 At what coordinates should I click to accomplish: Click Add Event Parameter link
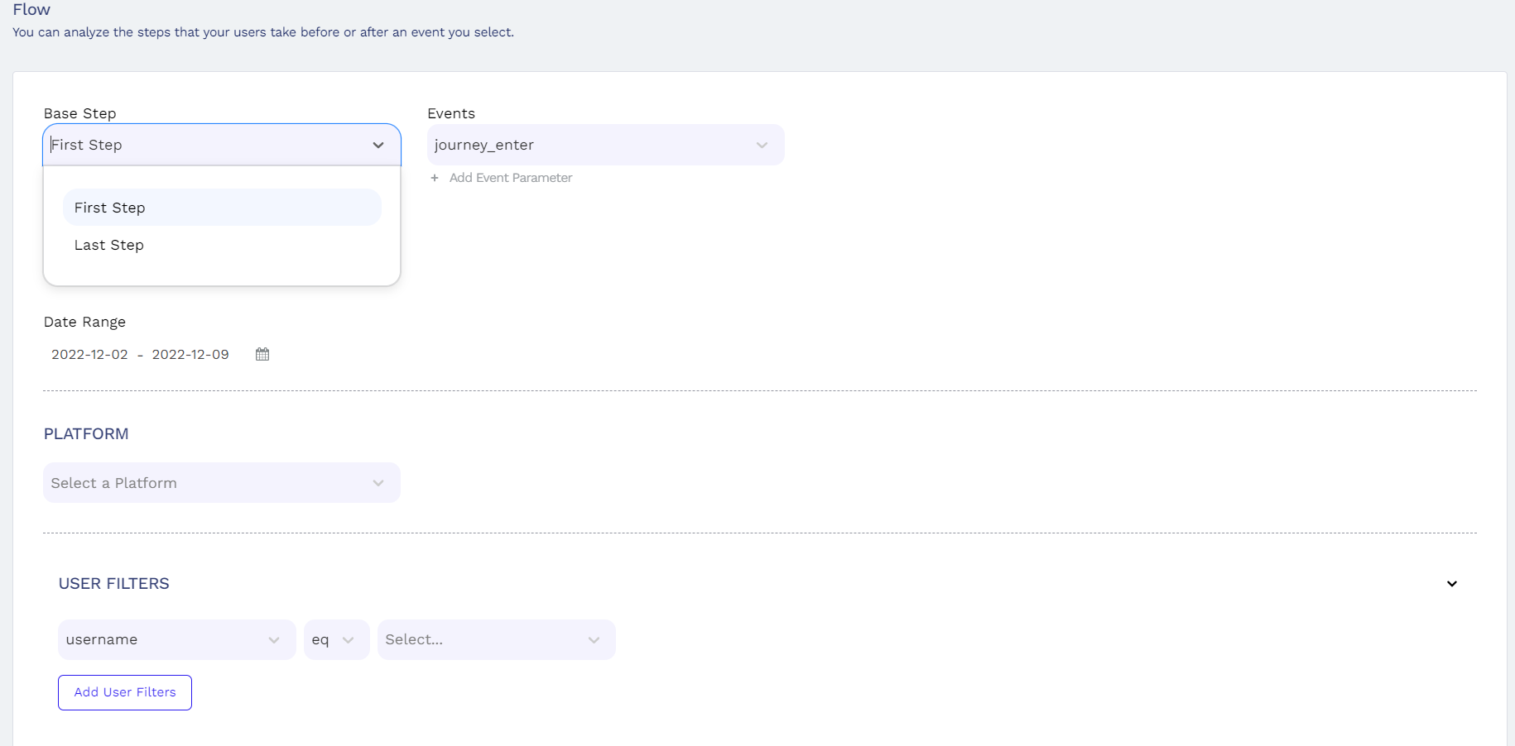(x=511, y=178)
